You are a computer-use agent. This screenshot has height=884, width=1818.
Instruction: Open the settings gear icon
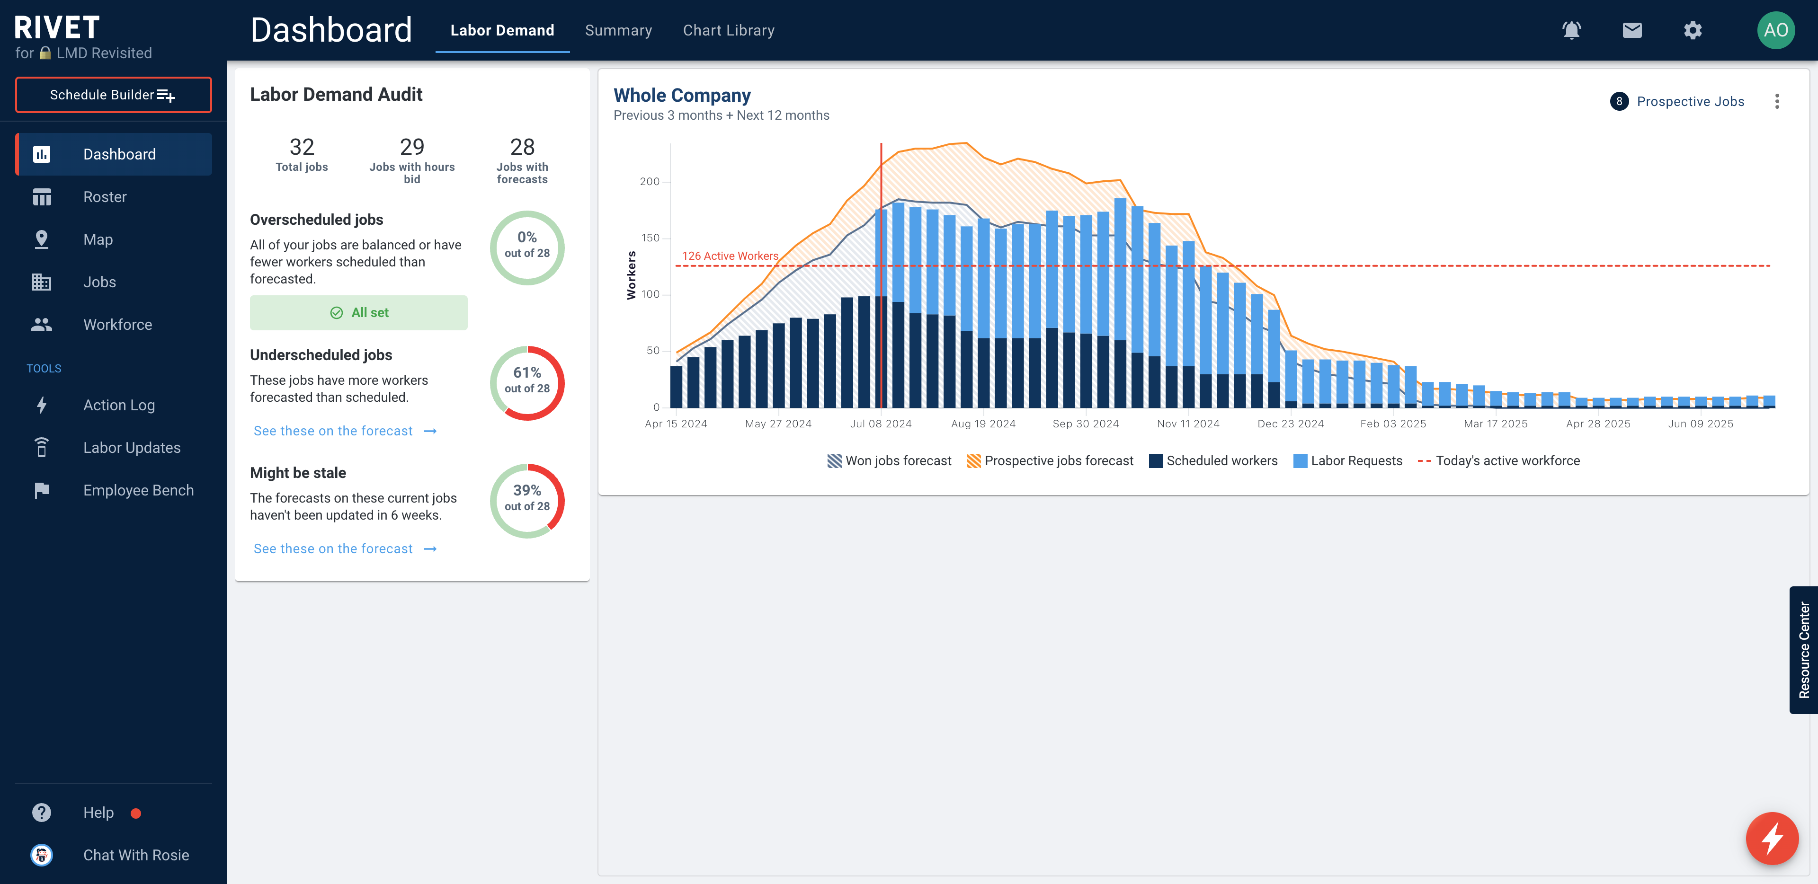click(1693, 30)
